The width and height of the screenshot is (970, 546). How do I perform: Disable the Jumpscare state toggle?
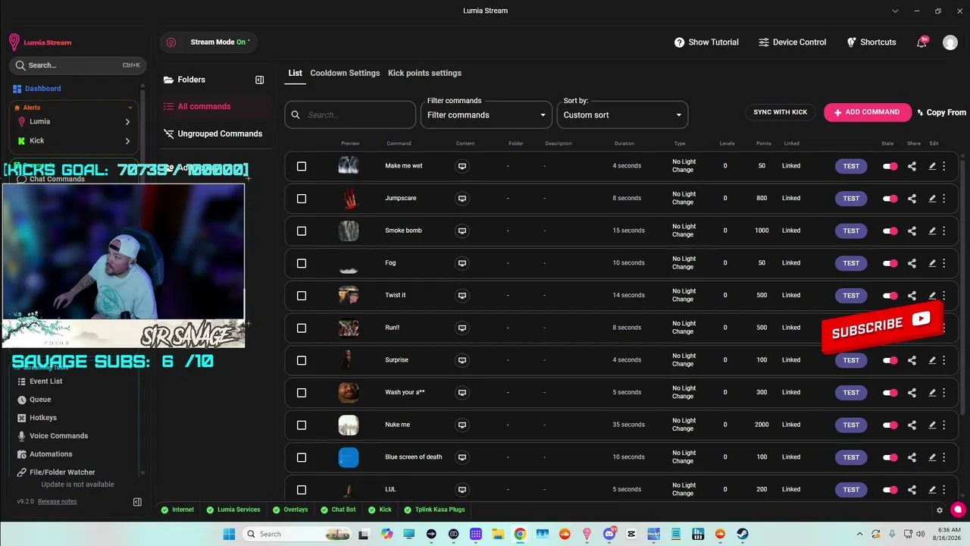point(890,199)
